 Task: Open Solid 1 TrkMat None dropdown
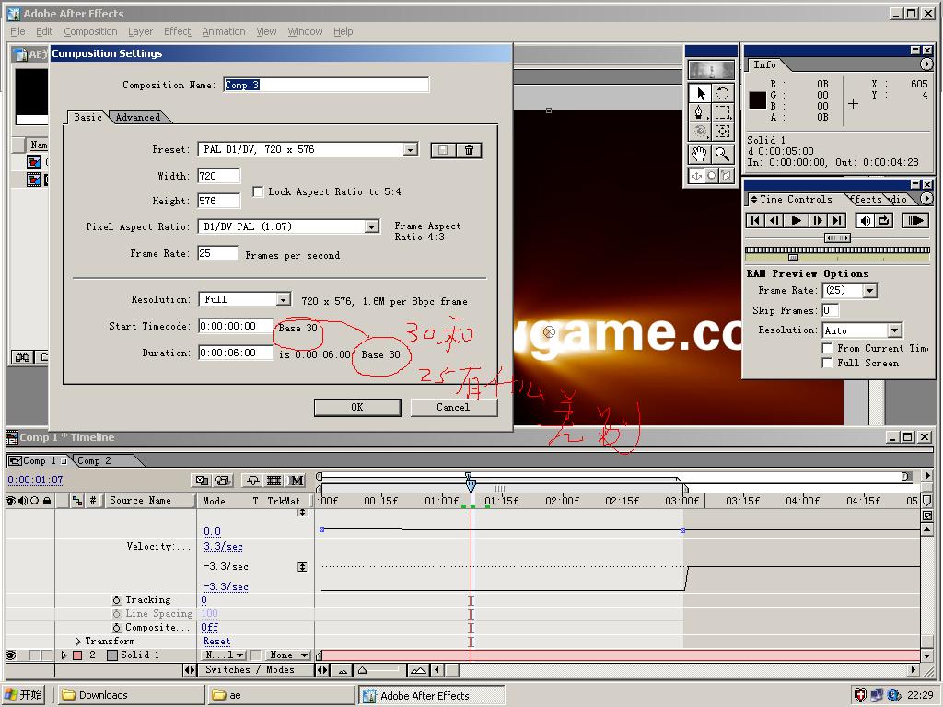point(288,655)
